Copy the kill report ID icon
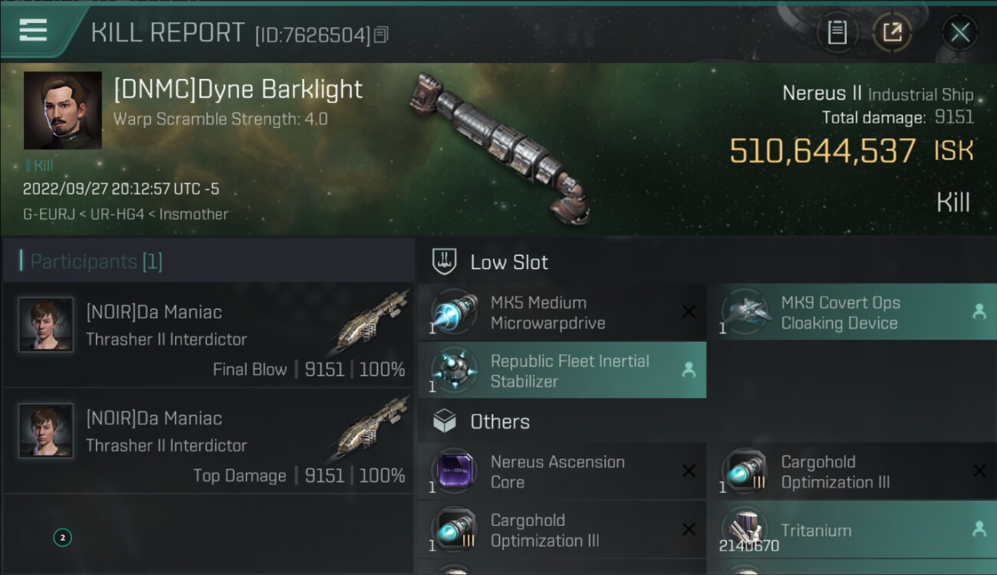997x575 pixels. click(x=382, y=34)
